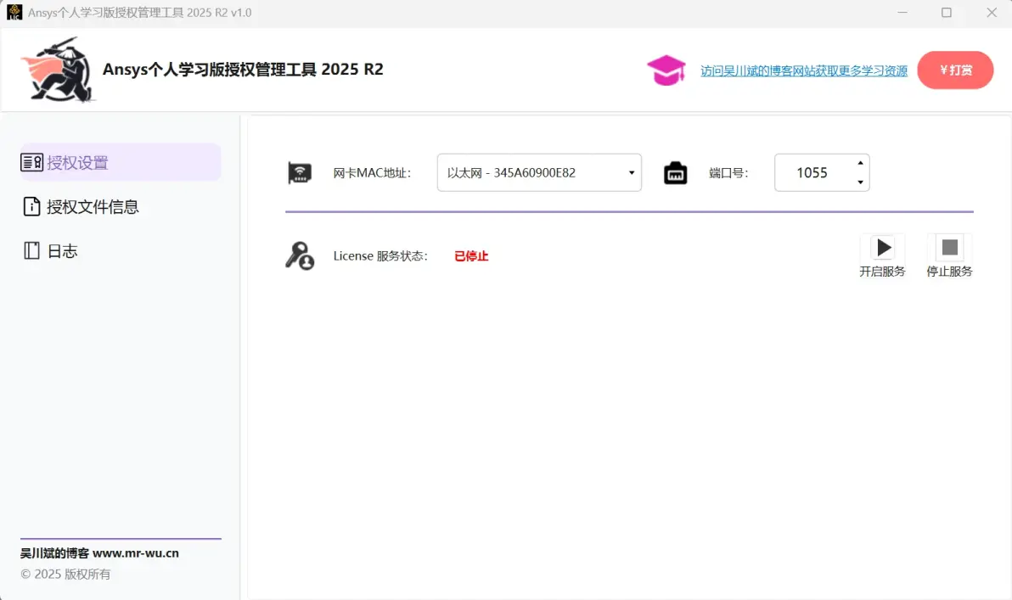Decrease the port number with down arrow
The width and height of the screenshot is (1012, 600).
click(x=860, y=182)
